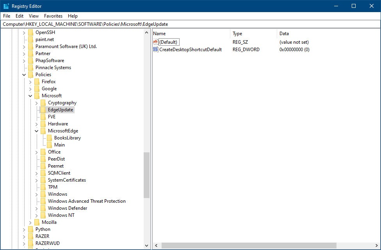The image size is (381, 250).
Task: Select the RAZER key
Action: [42, 236]
